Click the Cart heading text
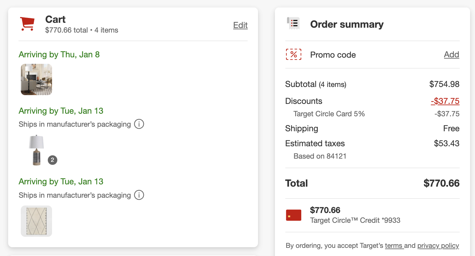The height and width of the screenshot is (256, 475). (55, 20)
